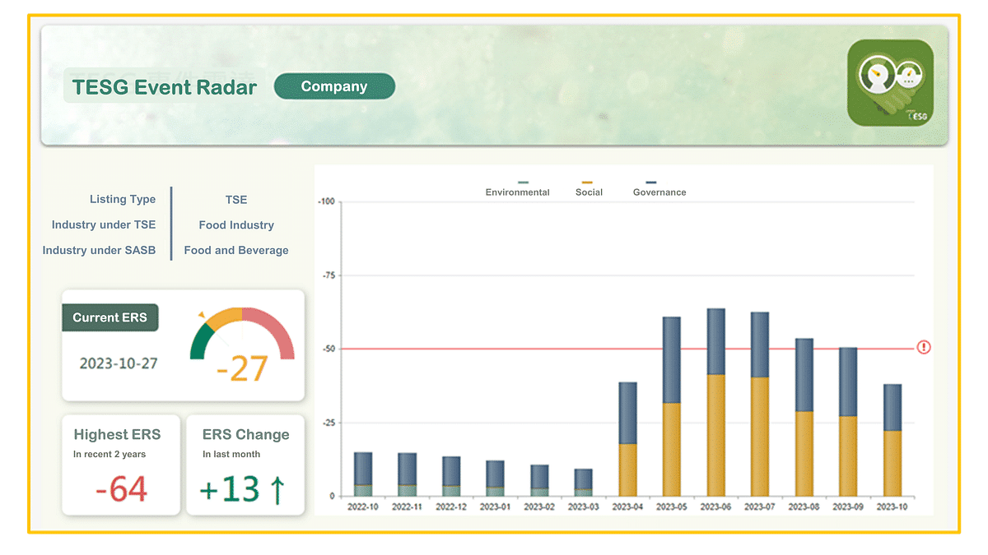Screen dimensions: 988x555
Task: Click the red -50 threshold line
Action: pyautogui.click(x=494, y=349)
